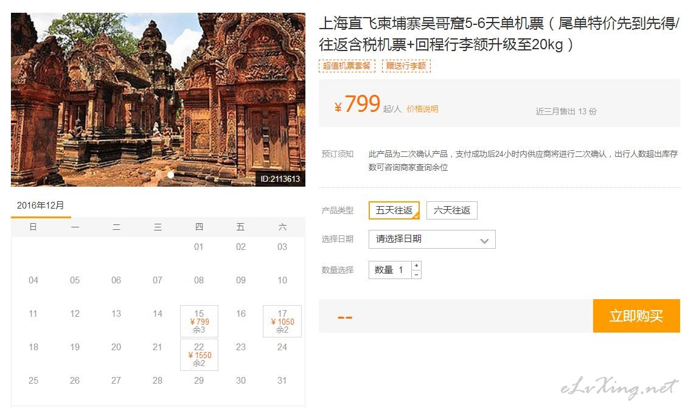Click the 数量选择 label
Image resolution: width=685 pixels, height=408 pixels.
click(337, 270)
